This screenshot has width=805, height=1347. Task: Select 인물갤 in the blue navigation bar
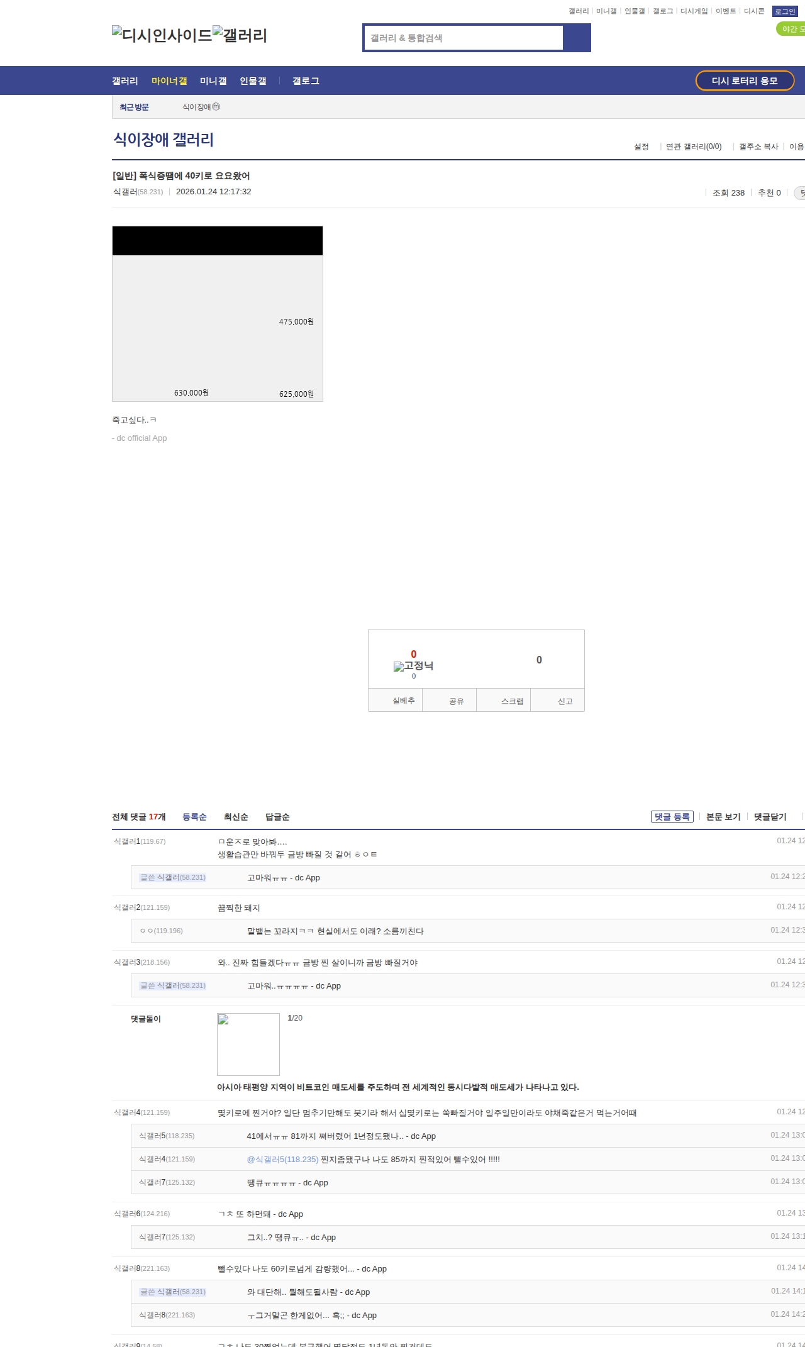click(253, 81)
